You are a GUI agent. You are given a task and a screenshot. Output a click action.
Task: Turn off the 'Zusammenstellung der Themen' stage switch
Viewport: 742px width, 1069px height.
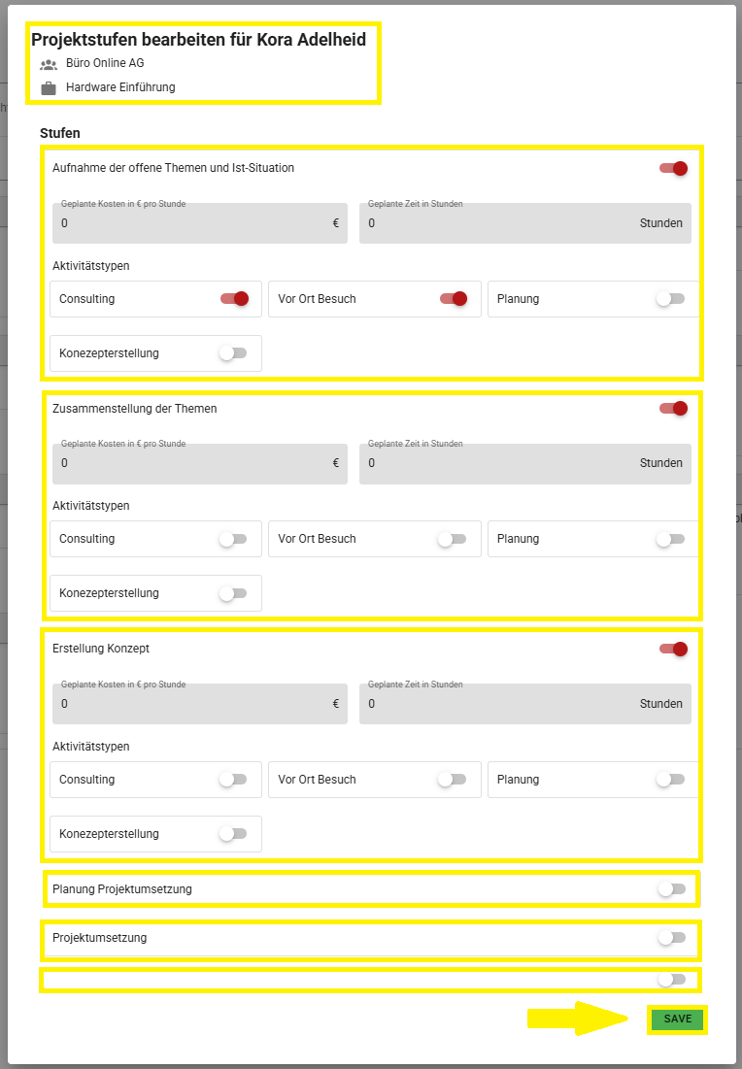point(673,409)
